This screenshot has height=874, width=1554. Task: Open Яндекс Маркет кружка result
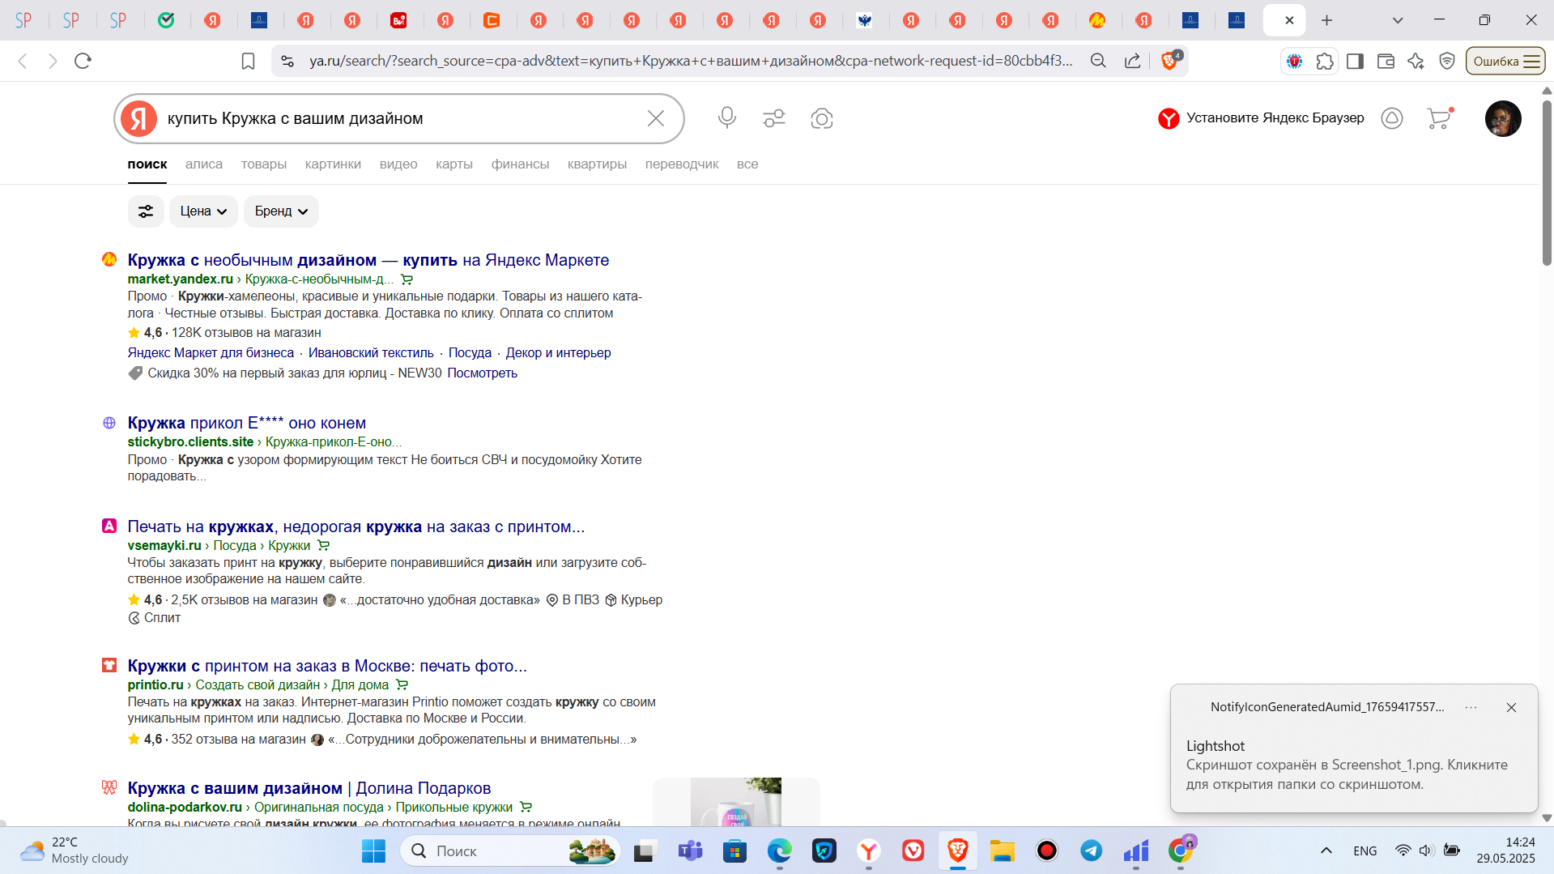(368, 260)
